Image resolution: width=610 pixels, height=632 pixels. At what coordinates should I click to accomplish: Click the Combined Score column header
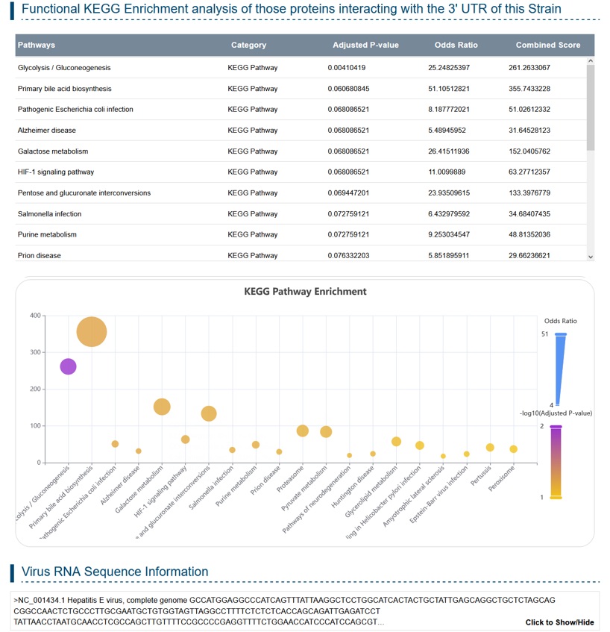coord(547,45)
